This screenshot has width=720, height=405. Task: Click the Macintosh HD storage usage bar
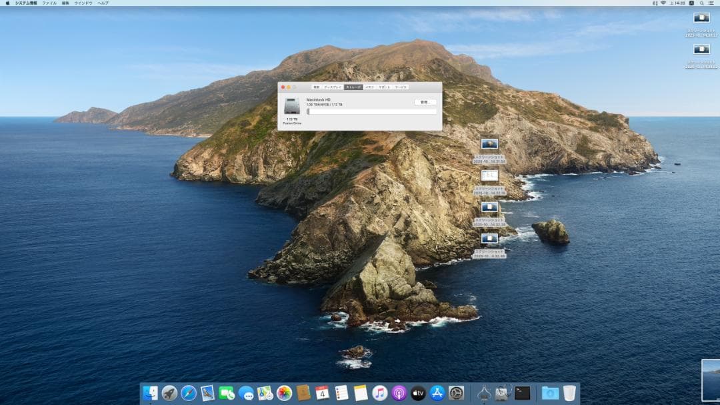[x=371, y=112]
